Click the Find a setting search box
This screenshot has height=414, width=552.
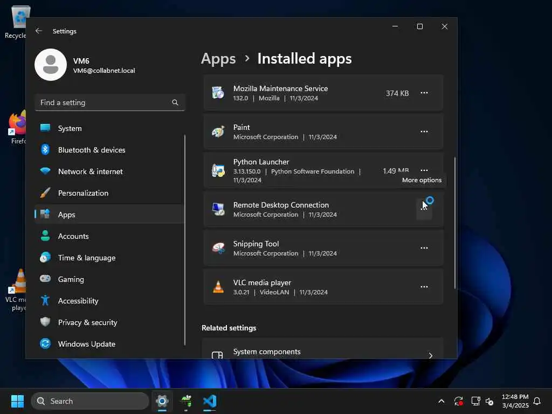[x=110, y=102]
